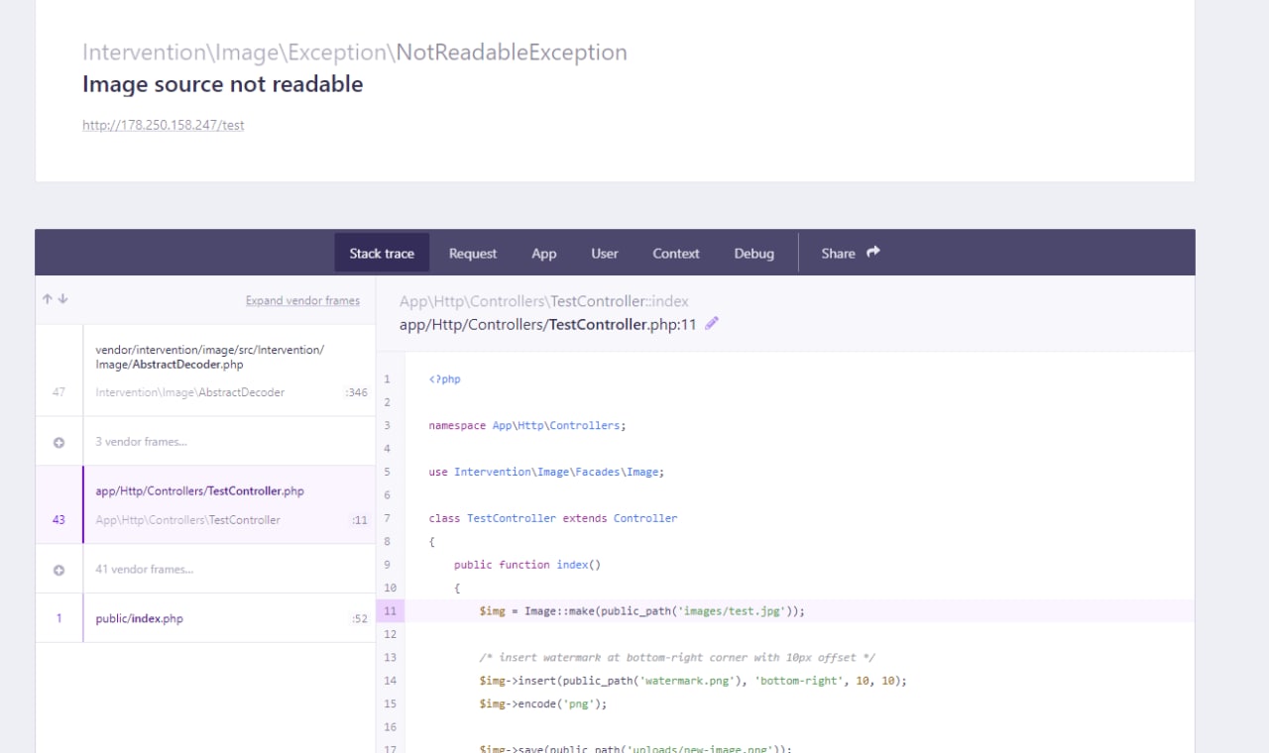
Task: Select the public/index.php frame 1
Action: click(x=205, y=618)
